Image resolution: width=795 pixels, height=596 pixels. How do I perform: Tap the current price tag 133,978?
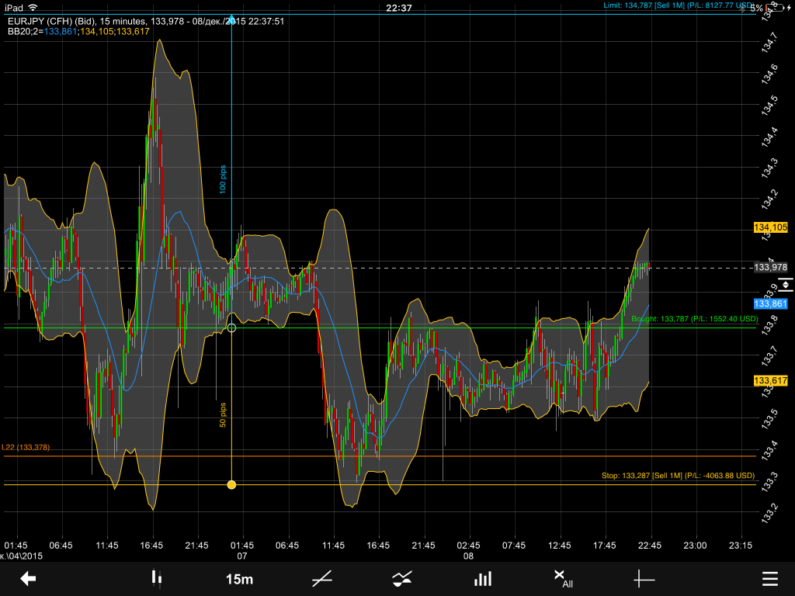tap(770, 268)
